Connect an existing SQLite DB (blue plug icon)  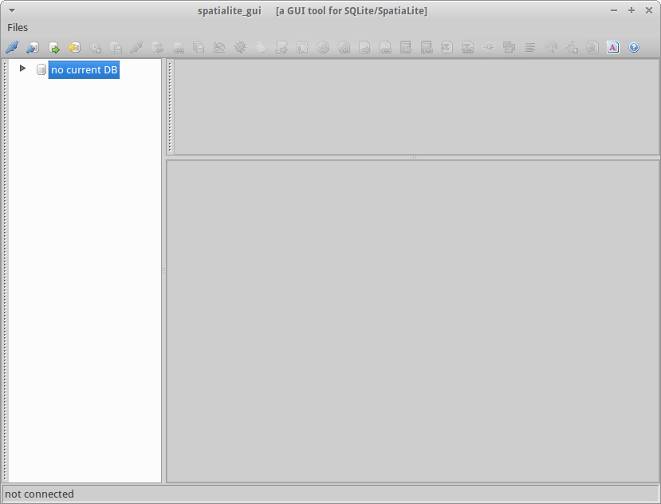12,47
